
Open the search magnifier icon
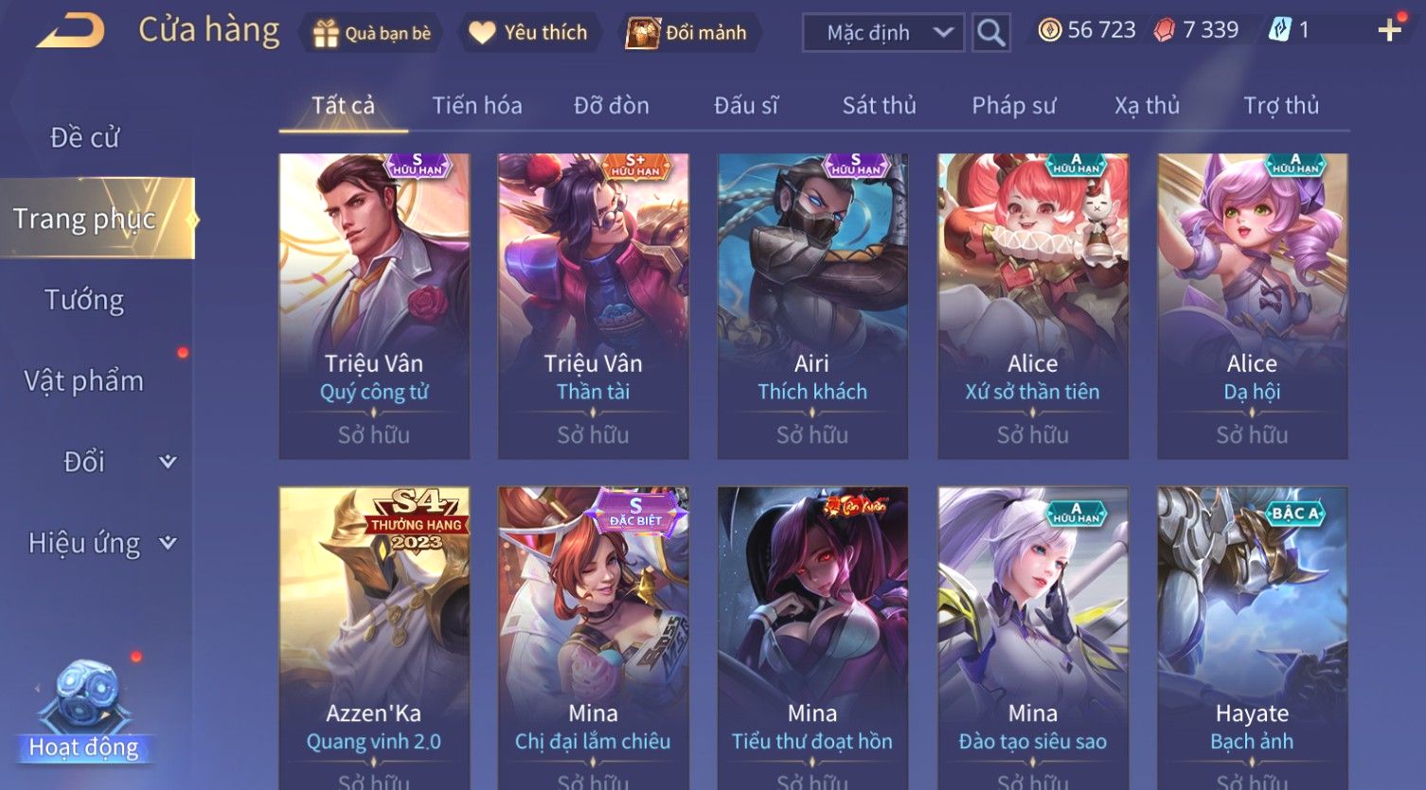pos(990,32)
